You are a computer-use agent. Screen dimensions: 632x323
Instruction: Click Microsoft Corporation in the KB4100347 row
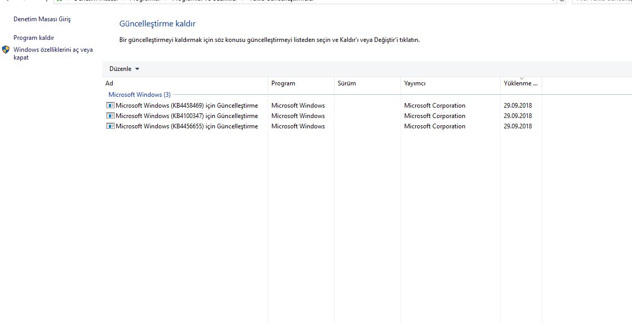pyautogui.click(x=435, y=115)
